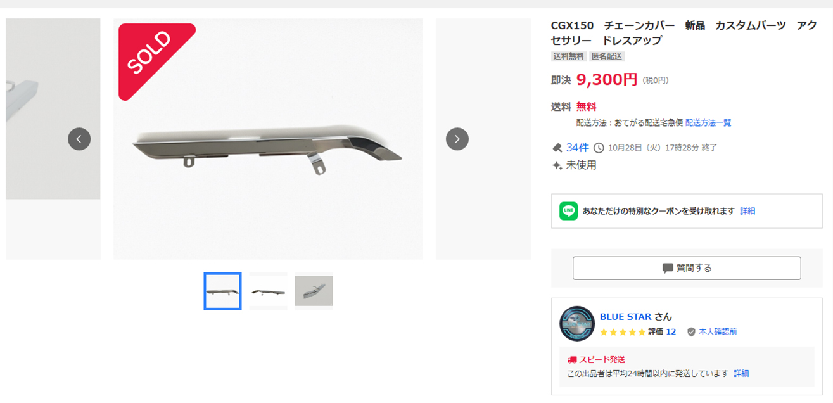Click the red speed shipping truck icon

[x=572, y=360]
